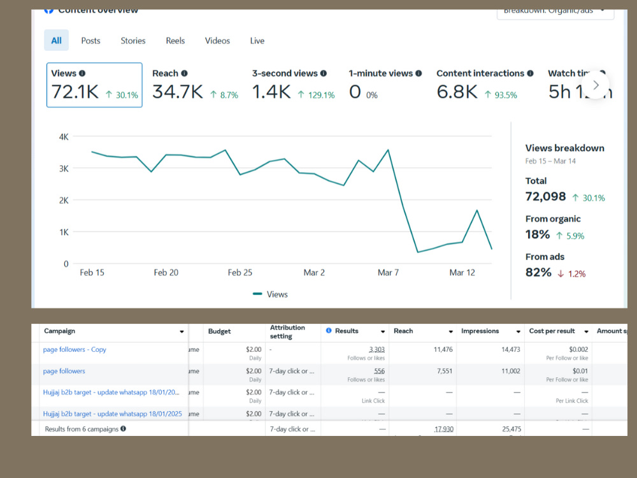Click the Attribution setting column header
The width and height of the screenshot is (637, 478).
tap(288, 331)
